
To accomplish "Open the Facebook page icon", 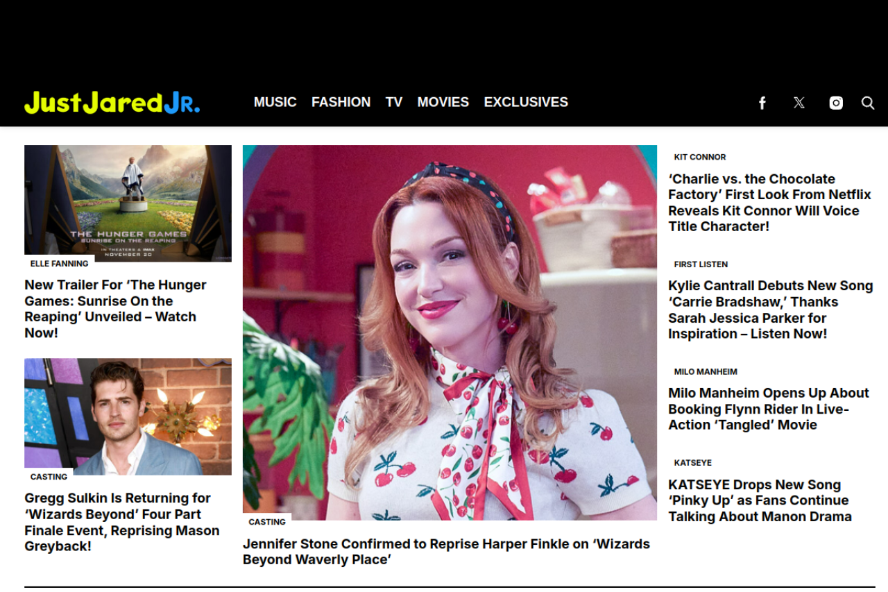I will [x=762, y=103].
